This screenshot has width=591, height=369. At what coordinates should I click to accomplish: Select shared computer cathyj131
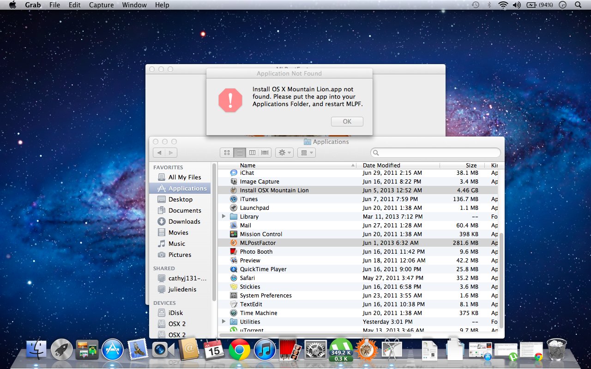pyautogui.click(x=180, y=278)
